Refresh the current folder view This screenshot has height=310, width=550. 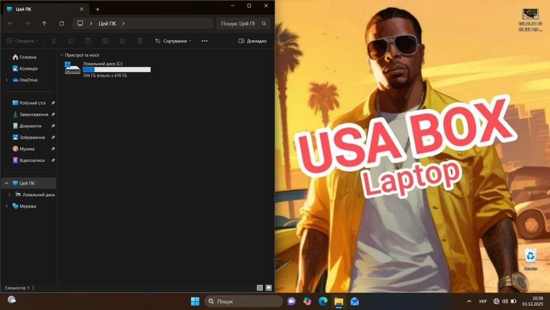point(62,24)
